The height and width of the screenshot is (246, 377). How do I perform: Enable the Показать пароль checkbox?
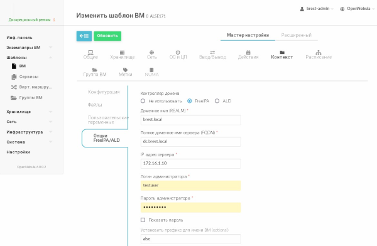click(143, 220)
